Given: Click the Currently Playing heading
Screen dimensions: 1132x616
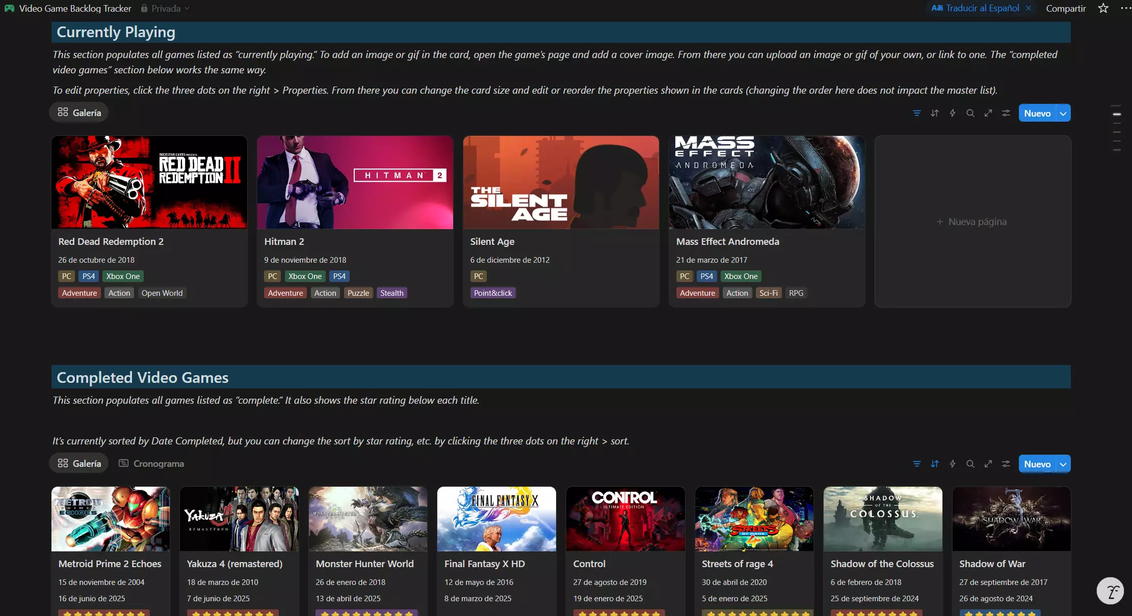Looking at the screenshot, I should click(116, 32).
